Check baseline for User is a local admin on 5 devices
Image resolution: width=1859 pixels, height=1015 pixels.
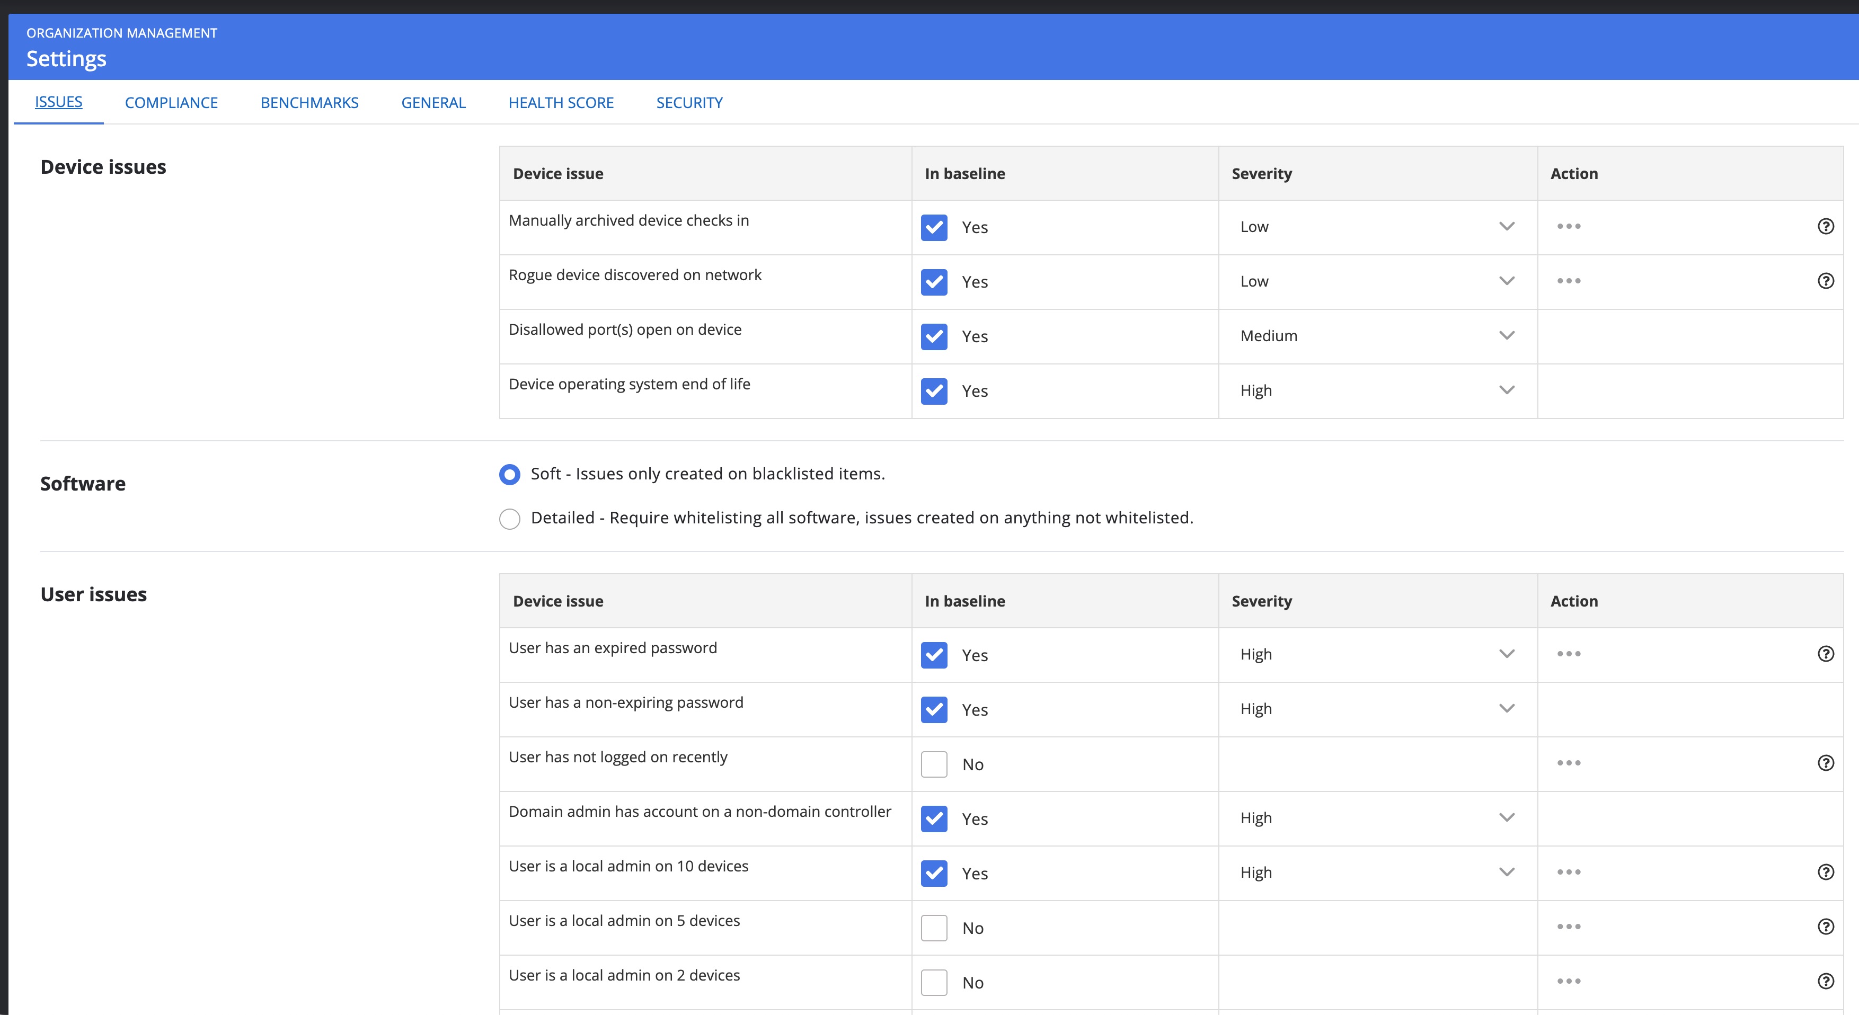934,928
